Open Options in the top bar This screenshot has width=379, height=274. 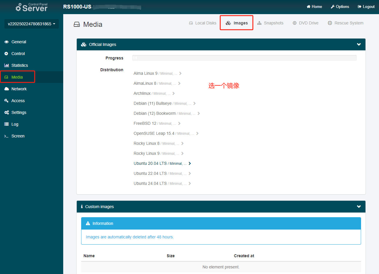pos(340,6)
